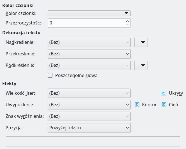Expand the Przekreślenie dropdown

tap(89, 54)
